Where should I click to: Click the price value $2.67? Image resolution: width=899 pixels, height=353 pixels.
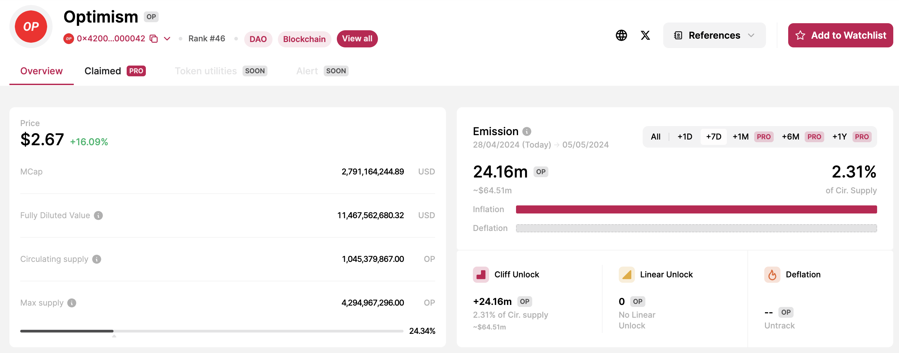coord(42,140)
